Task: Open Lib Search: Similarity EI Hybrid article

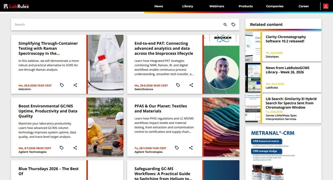Action: 291,103
